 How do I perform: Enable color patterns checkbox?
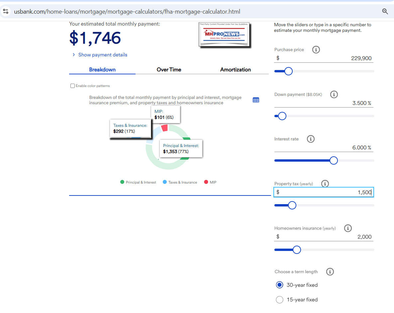tap(72, 86)
